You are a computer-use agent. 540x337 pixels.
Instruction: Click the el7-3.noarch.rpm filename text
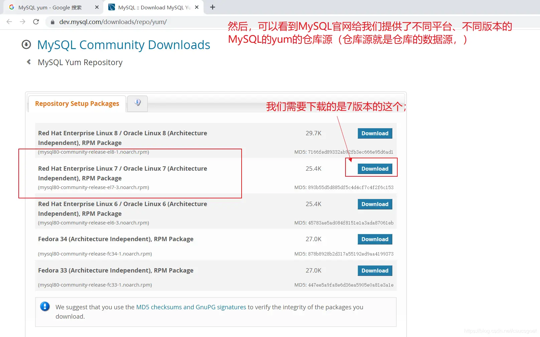(94, 187)
